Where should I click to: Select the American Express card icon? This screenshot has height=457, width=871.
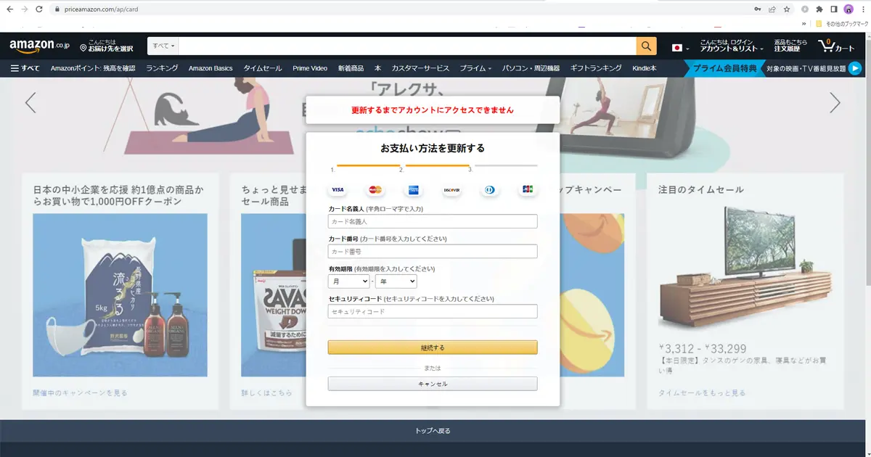(x=413, y=189)
